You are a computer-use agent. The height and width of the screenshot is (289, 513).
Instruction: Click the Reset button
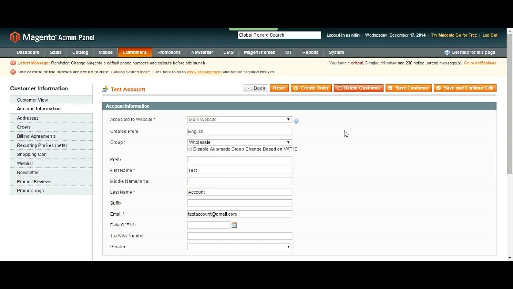click(279, 88)
